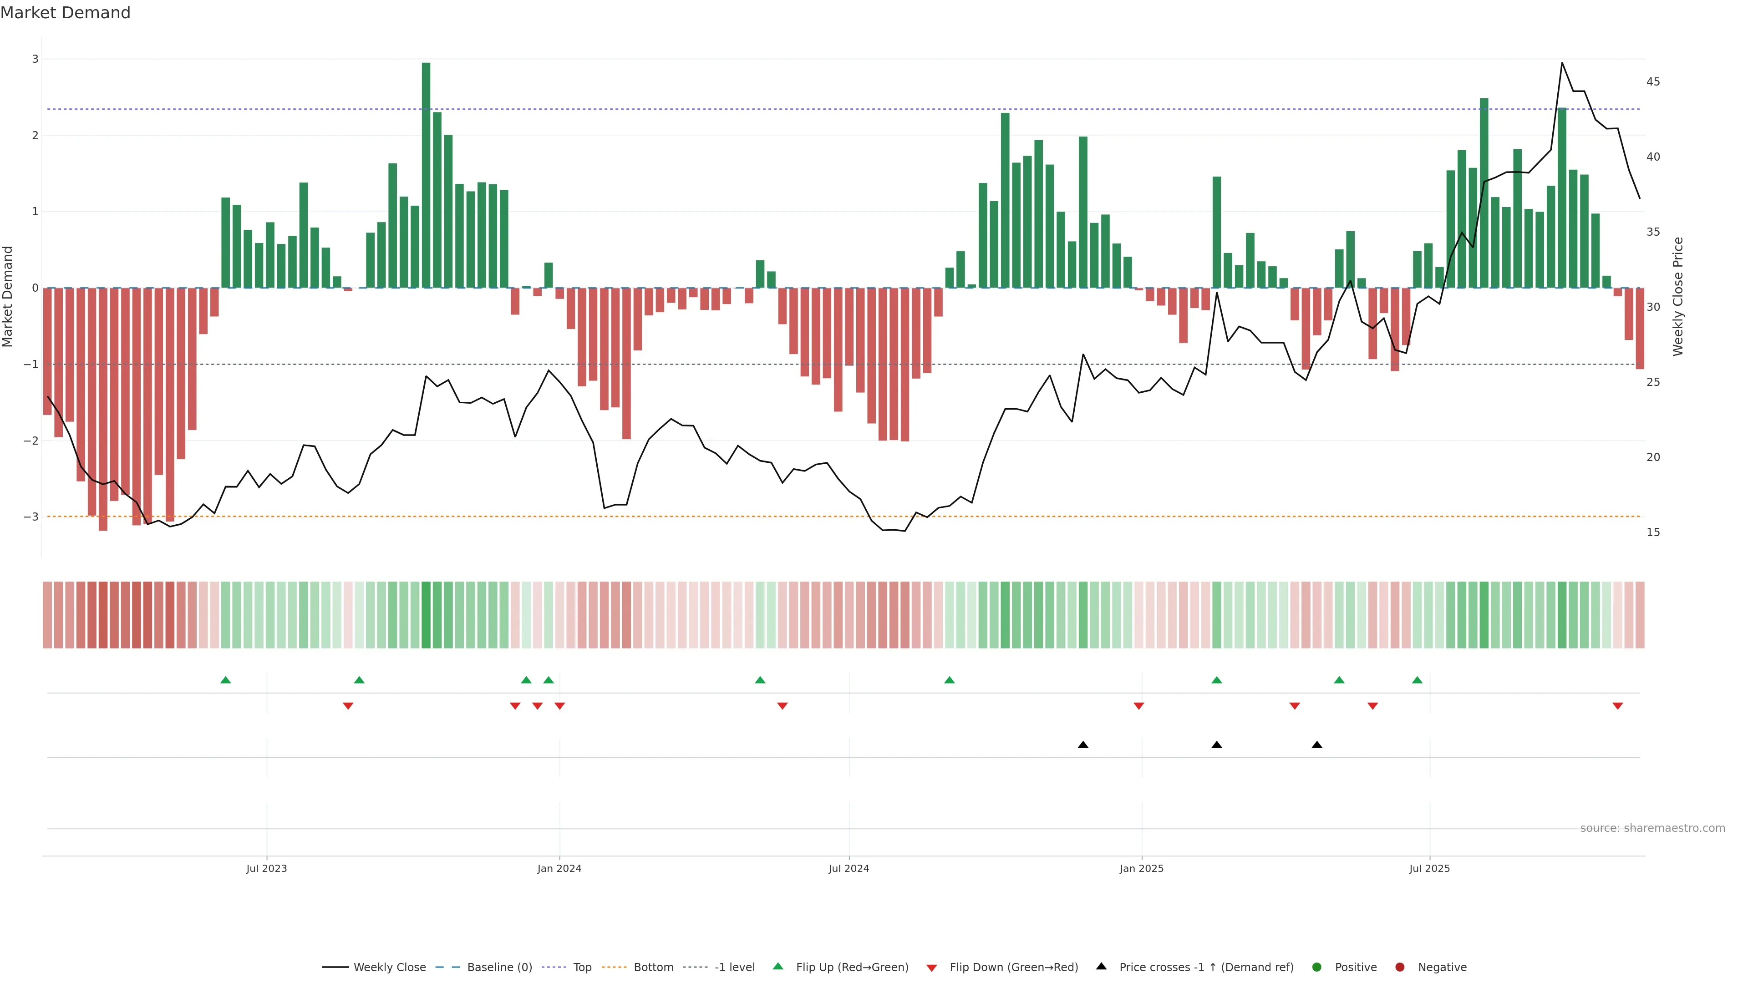This screenshot has width=1748, height=983.
Task: Click last red Flip Down marker at far right
Action: (1618, 706)
